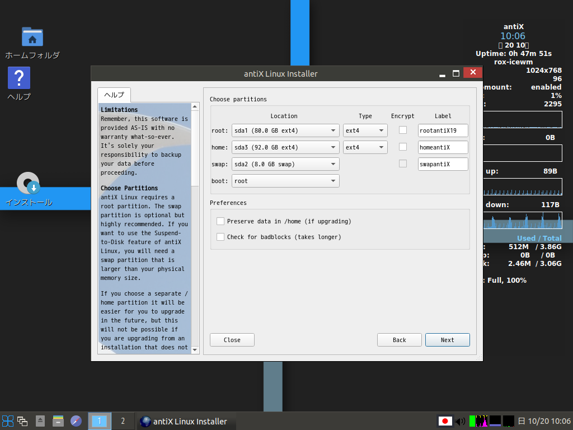
Task: Click help panel scrollbar down arrow
Action: [x=195, y=350]
